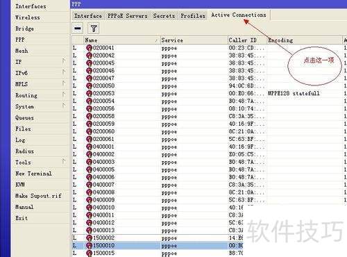Image resolution: width=347 pixels, height=257 pixels.
Task: Click the user icon for 0400006
Action: (89, 177)
